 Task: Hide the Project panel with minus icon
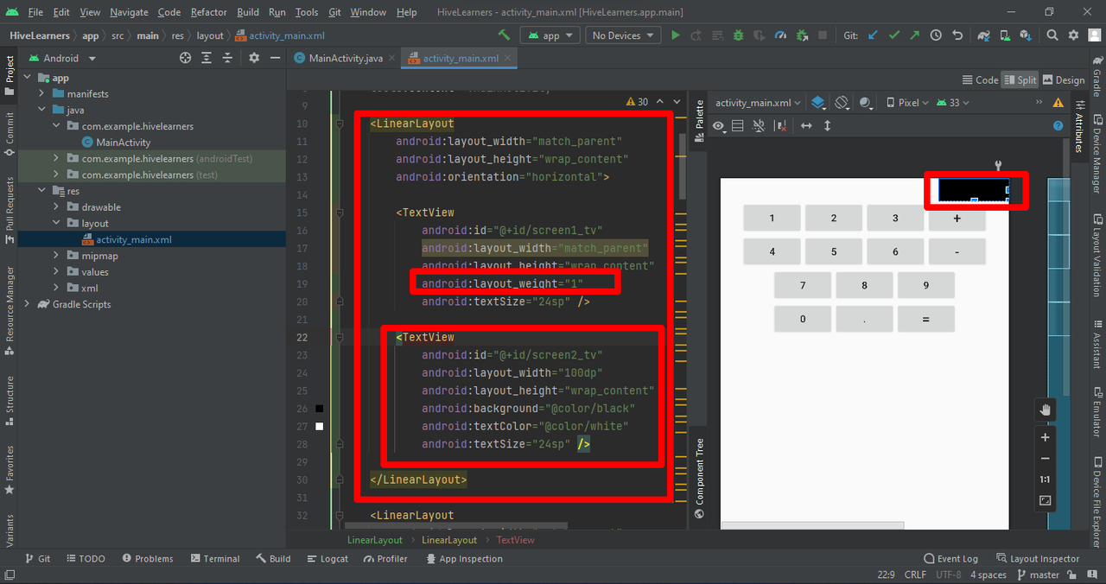[x=275, y=58]
